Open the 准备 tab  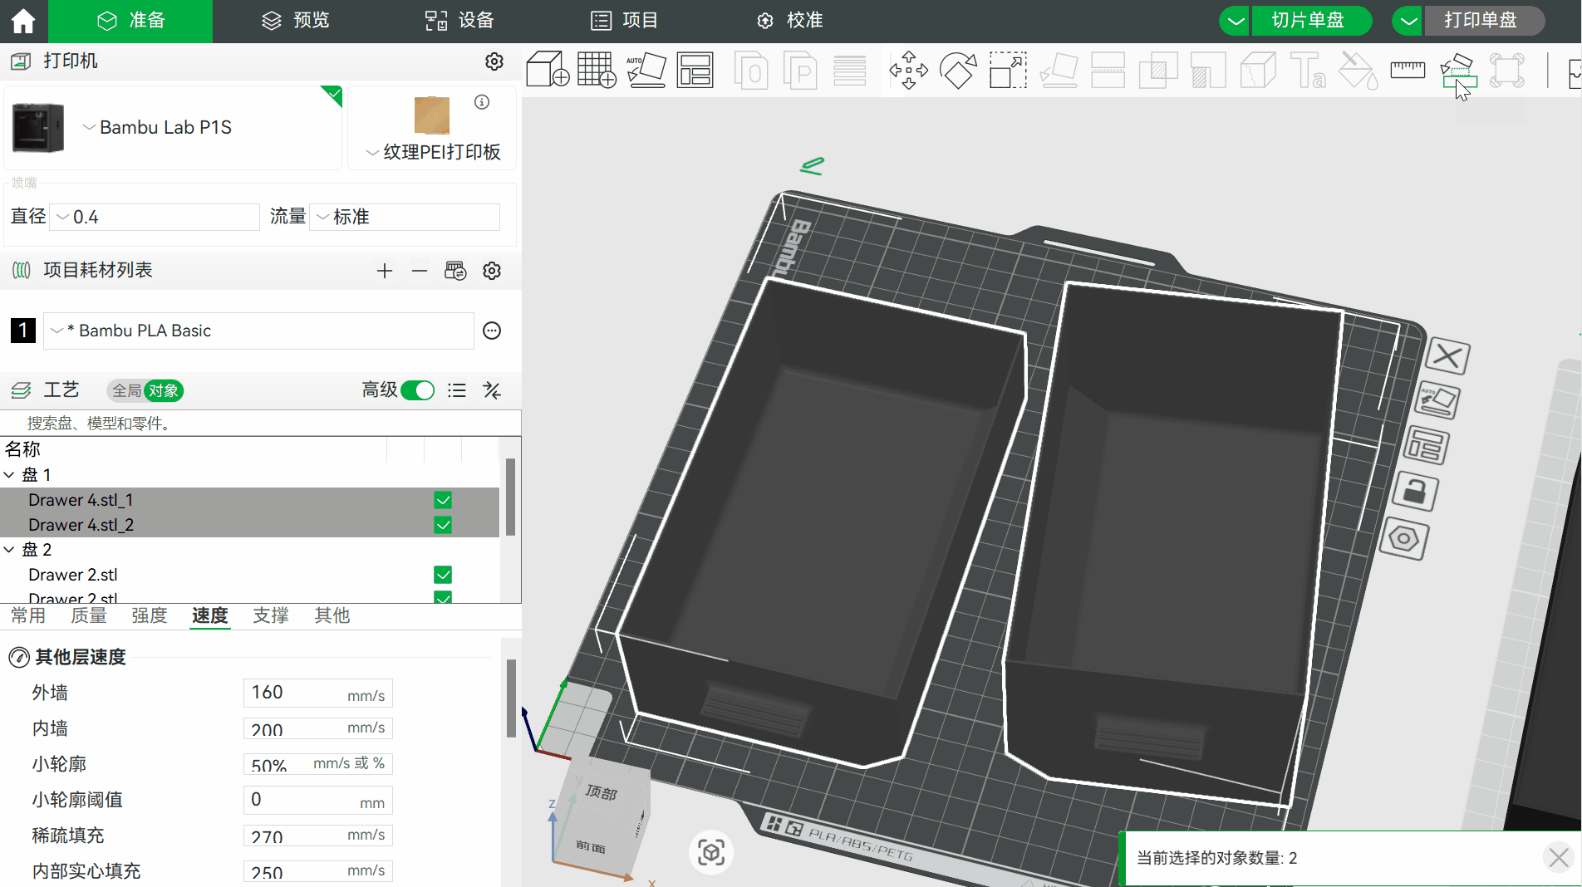coord(130,21)
